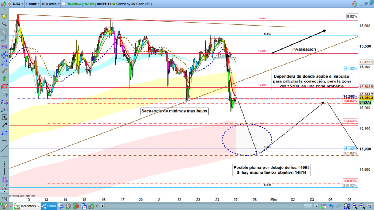Select the ruler measurement tool
The width and height of the screenshot is (374, 210).
pos(5,40)
